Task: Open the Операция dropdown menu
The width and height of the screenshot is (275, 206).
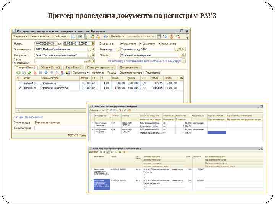Action: click(x=20, y=37)
